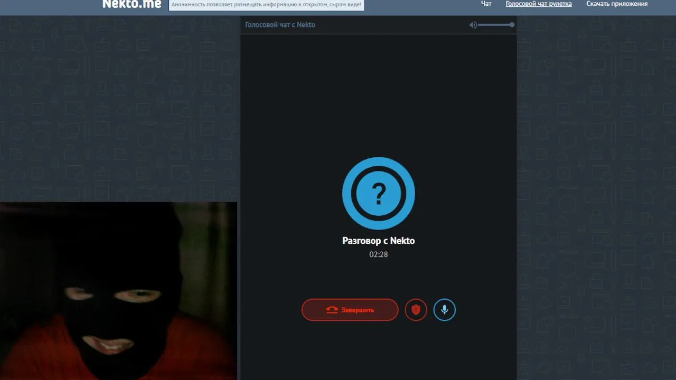Screen dimensions: 676x380
Task: Click the Разговор с Nekto title
Action: [379, 241]
